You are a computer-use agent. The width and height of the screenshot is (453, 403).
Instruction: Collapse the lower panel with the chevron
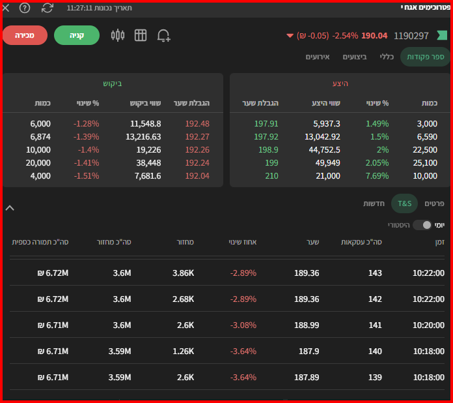point(10,208)
